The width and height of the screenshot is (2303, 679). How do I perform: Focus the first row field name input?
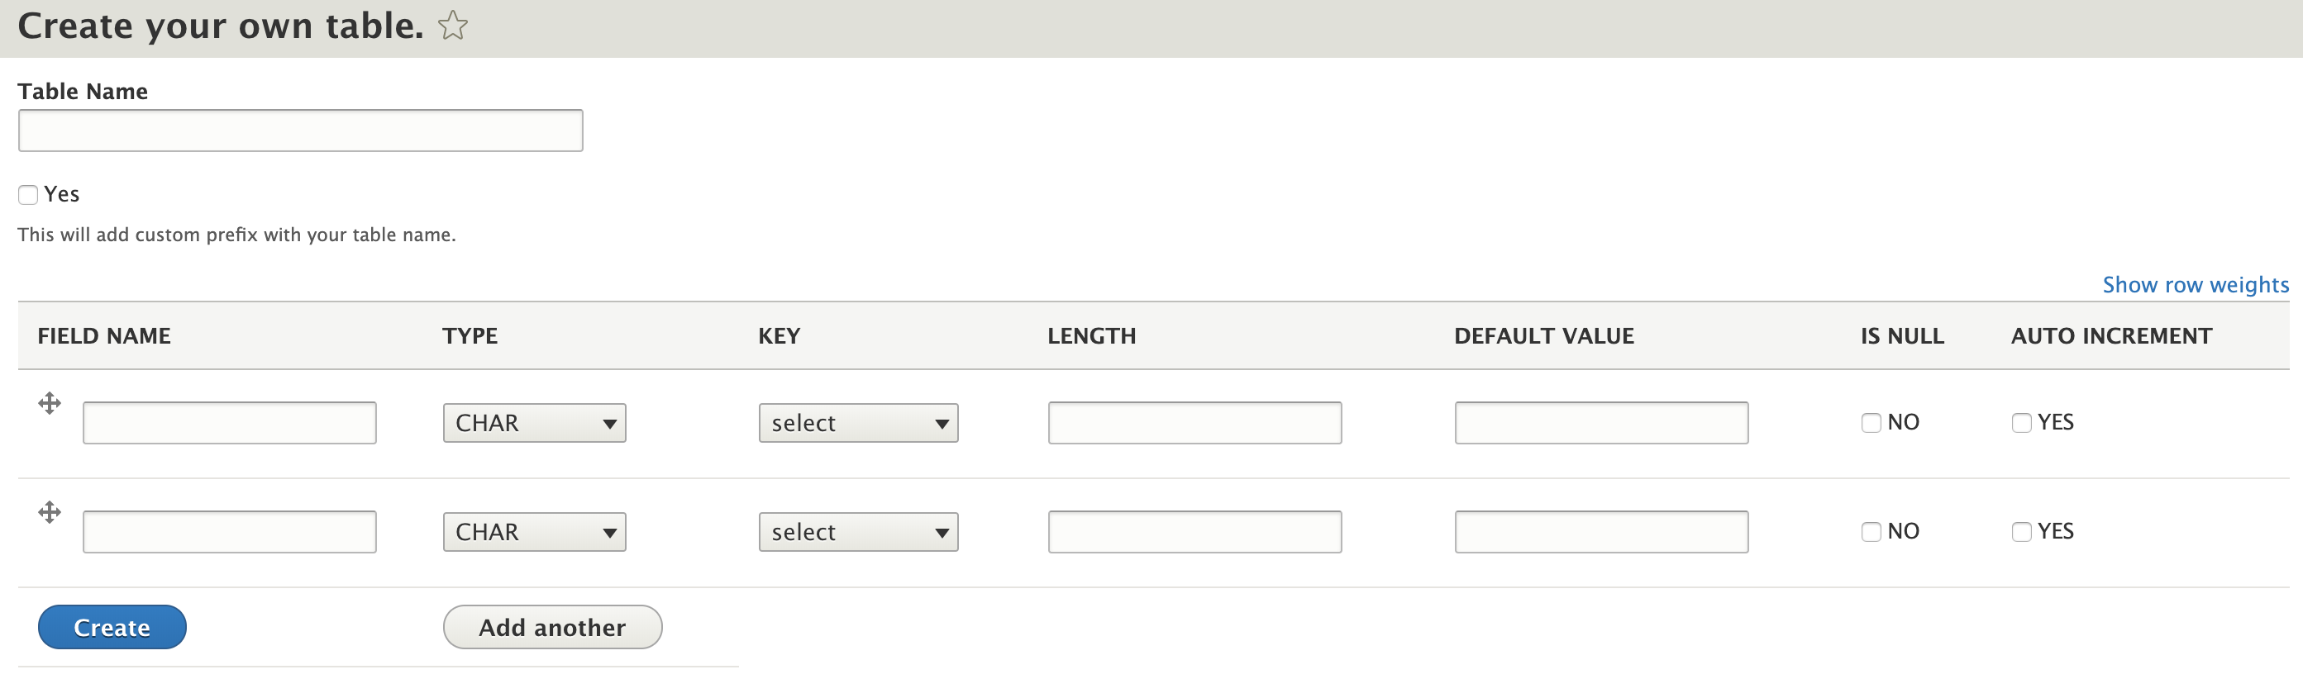[230, 423]
